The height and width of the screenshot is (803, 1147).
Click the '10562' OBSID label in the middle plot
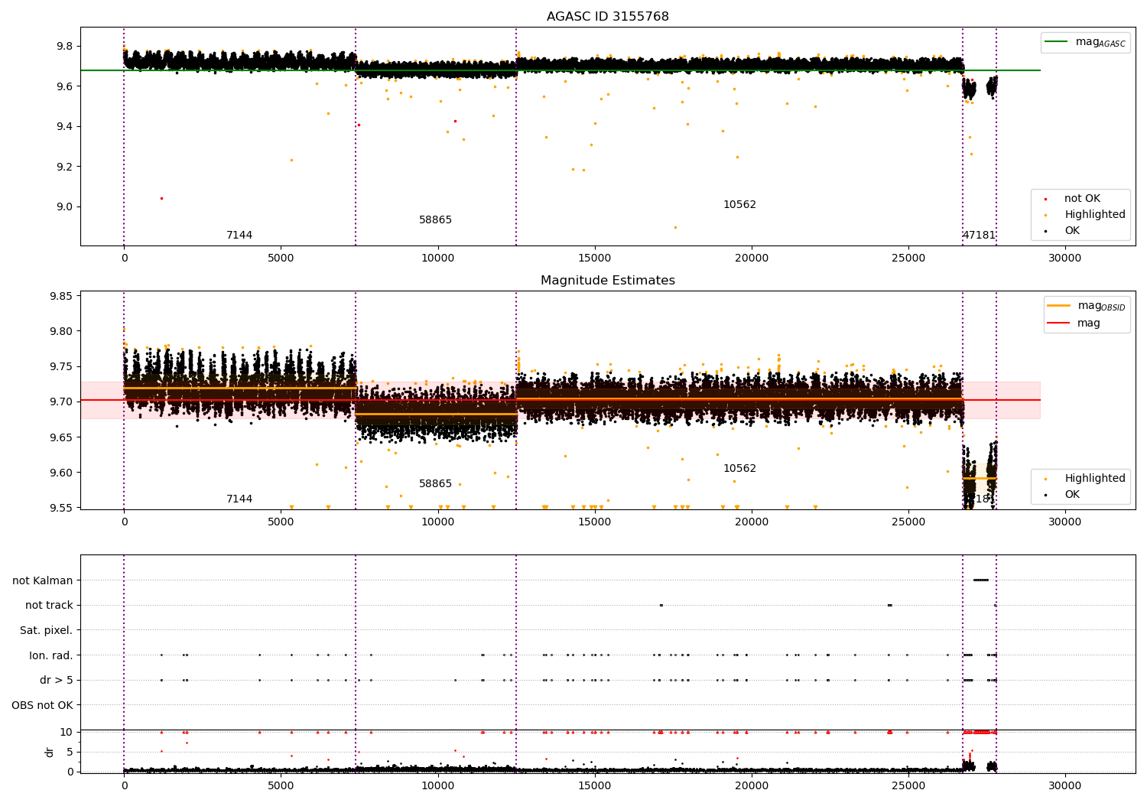pos(739,469)
